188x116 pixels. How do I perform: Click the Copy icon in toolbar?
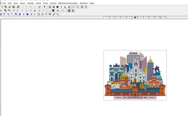pos(27,7)
